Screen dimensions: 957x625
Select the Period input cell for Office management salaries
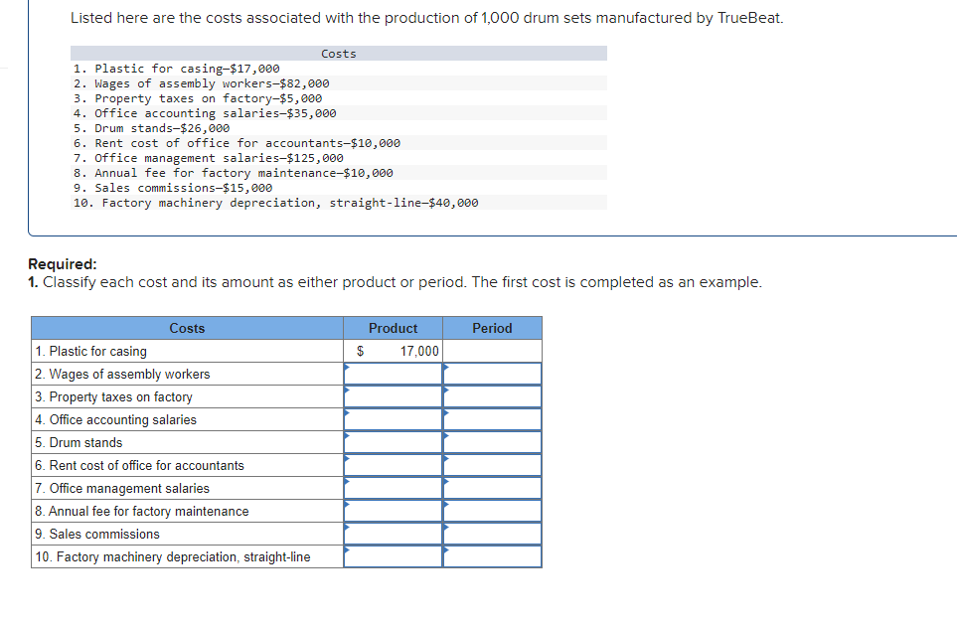tap(492, 488)
